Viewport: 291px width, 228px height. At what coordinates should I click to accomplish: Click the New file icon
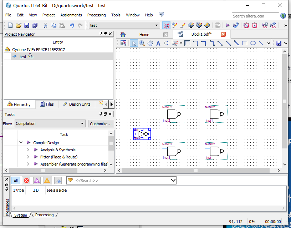[10, 25]
